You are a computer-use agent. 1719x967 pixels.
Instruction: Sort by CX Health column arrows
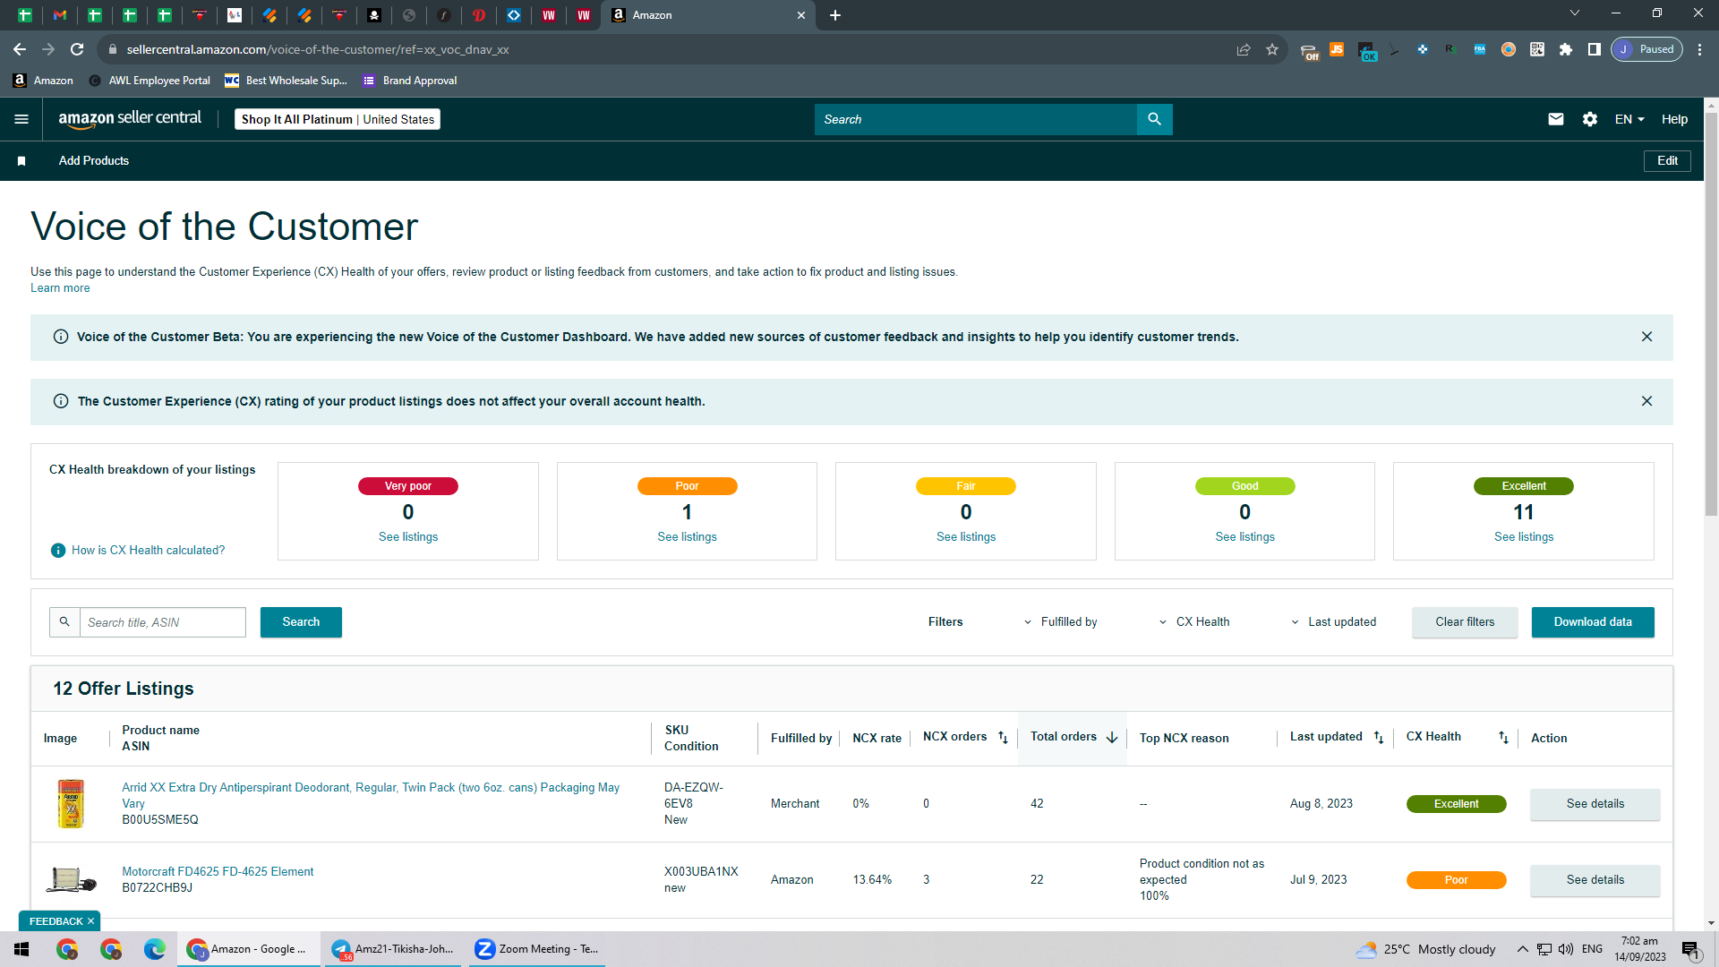1503,738
